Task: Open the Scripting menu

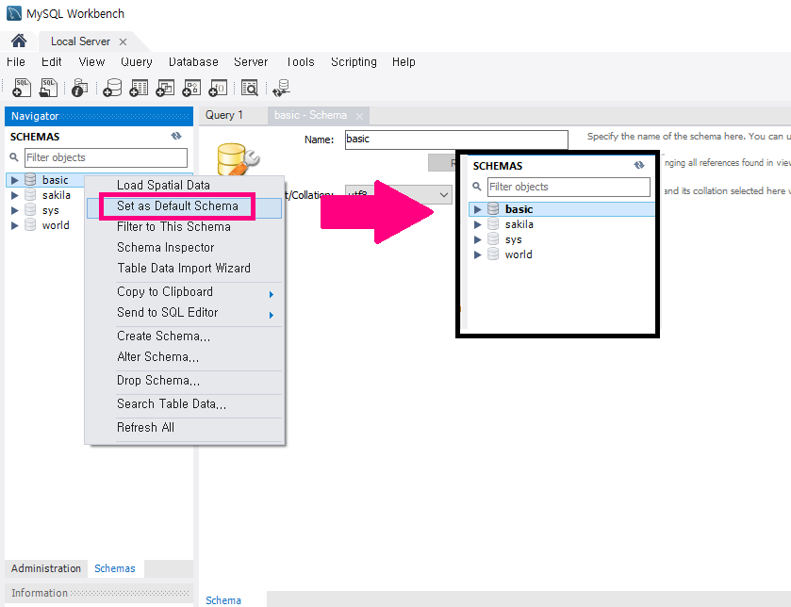Action: [354, 62]
